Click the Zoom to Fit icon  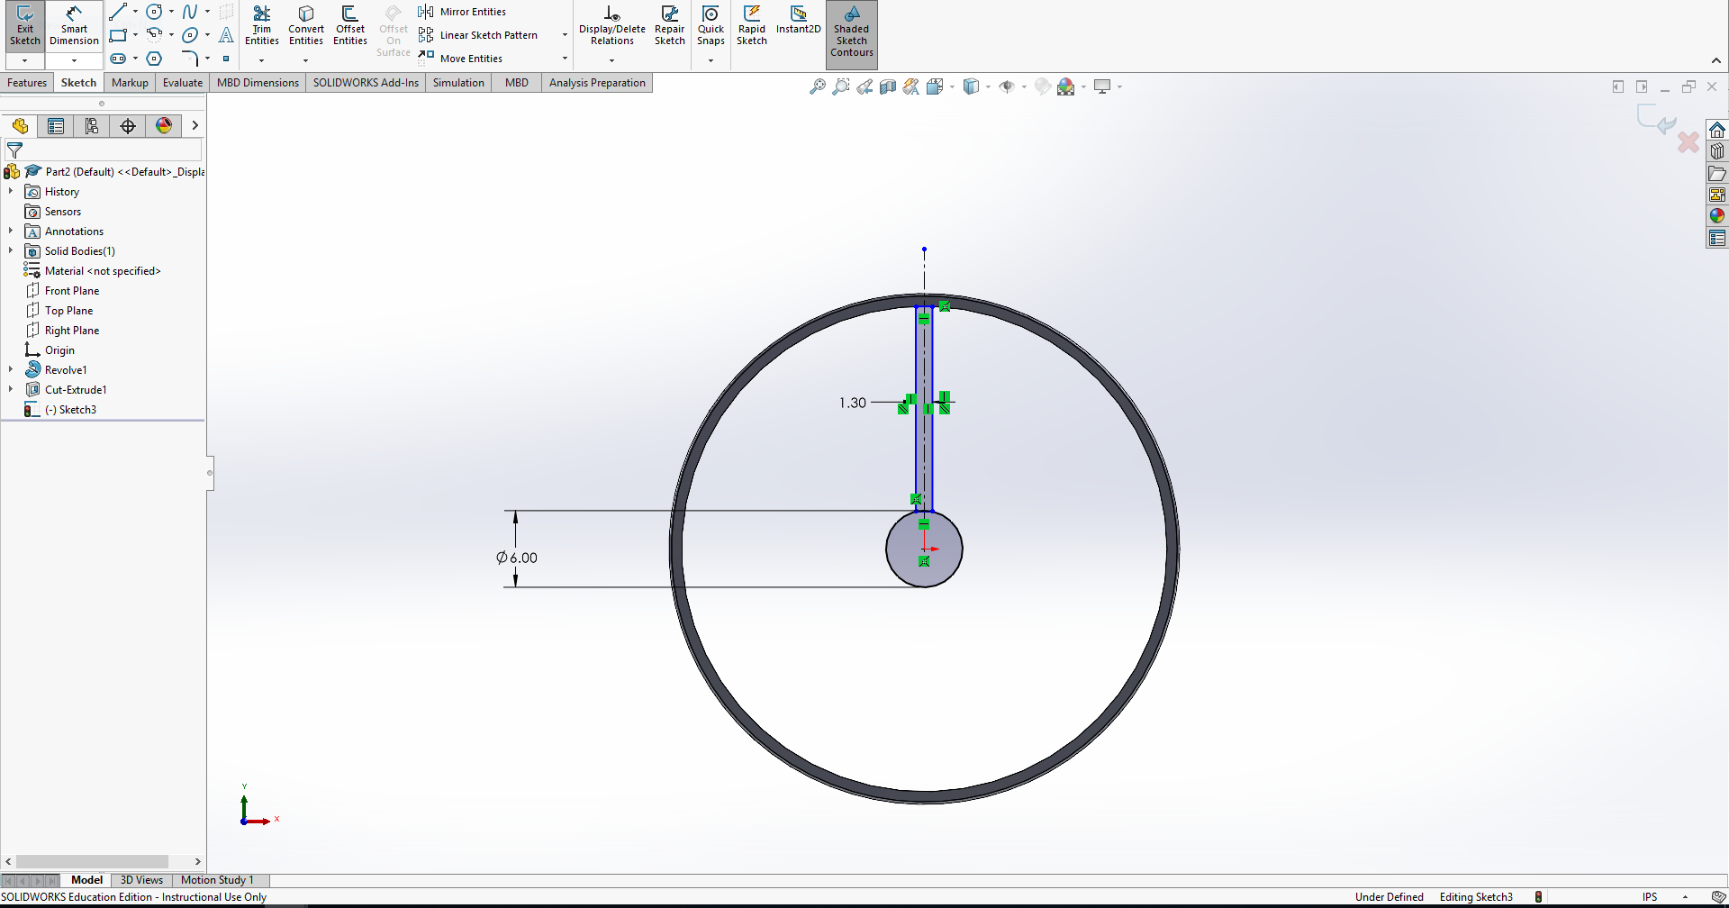817,86
